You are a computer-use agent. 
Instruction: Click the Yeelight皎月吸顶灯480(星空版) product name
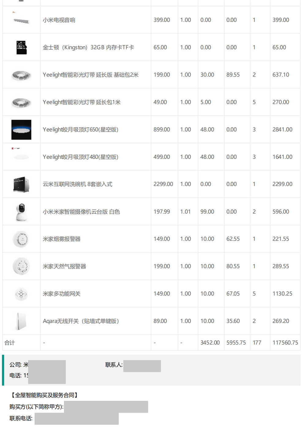[80, 157]
